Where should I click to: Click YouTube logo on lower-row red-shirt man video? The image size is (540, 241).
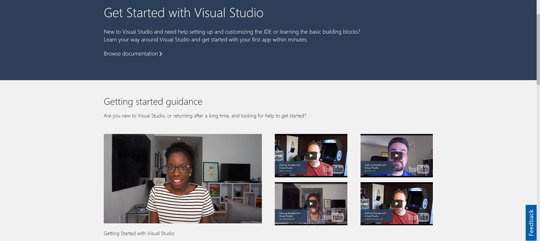[x=418, y=217]
